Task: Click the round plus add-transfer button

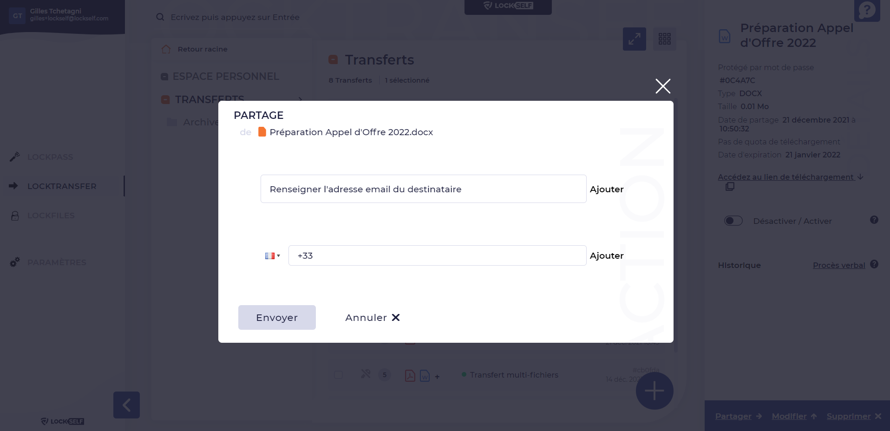Action: [654, 391]
